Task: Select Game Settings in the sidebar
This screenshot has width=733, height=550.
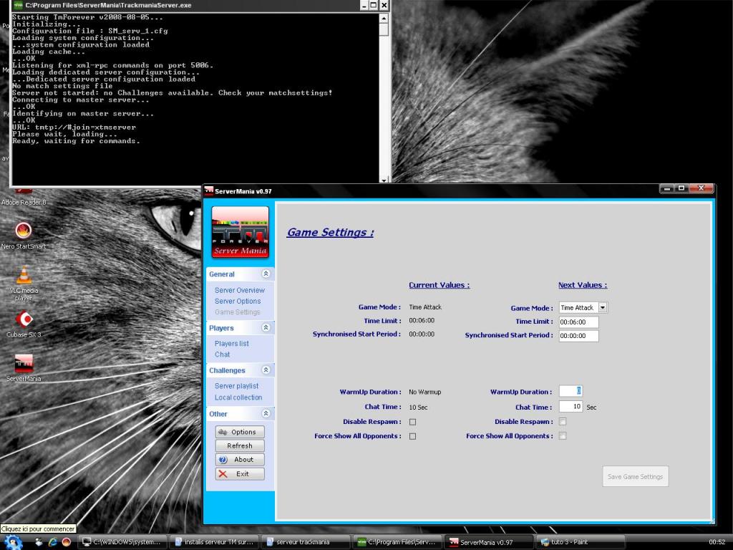Action: coord(238,312)
